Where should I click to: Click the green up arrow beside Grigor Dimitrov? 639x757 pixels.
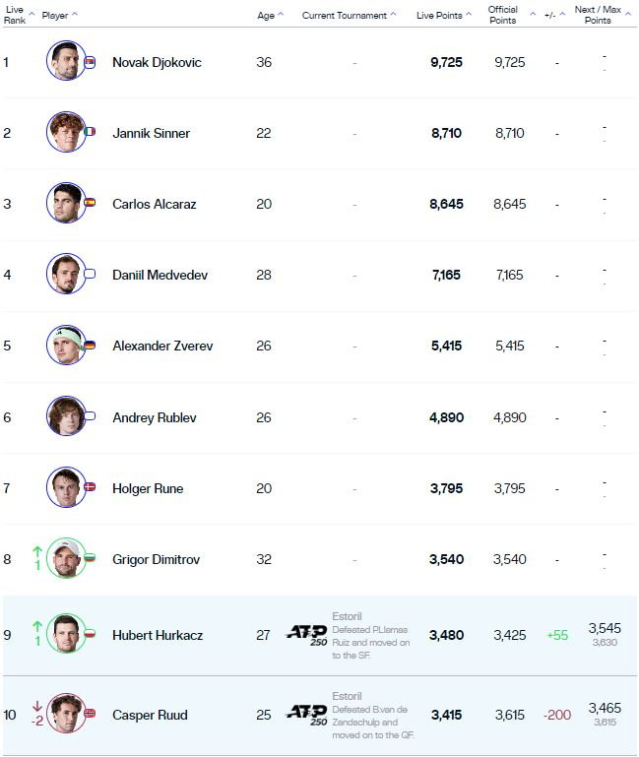click(x=37, y=551)
